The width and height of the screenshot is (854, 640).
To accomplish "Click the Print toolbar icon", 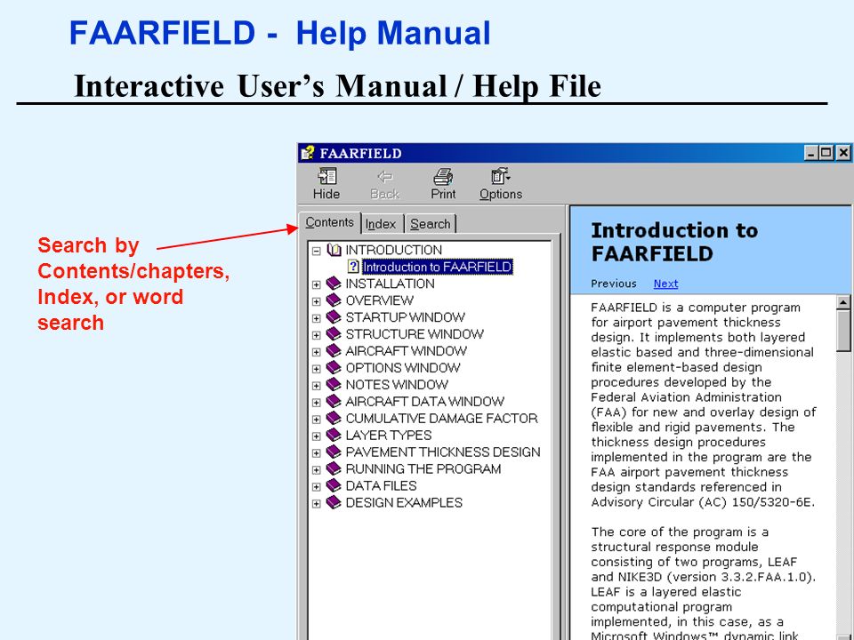I will pos(443,176).
